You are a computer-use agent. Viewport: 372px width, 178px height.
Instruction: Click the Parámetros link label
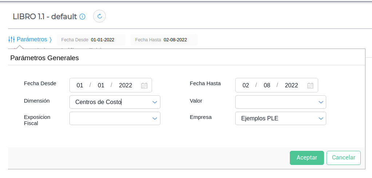(x=32, y=39)
